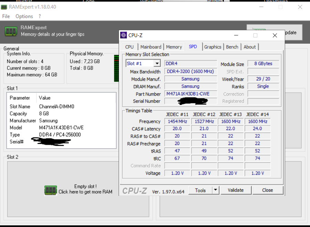The height and width of the screenshot is (227, 310).
Task: Click the Module Size 8 GBytes field
Action: coord(263,64)
